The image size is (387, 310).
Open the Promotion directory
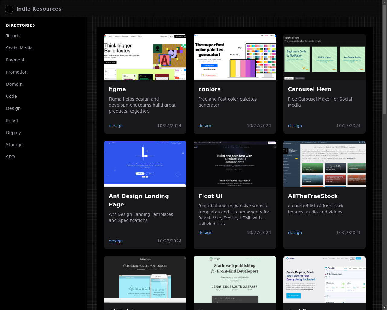(x=17, y=72)
